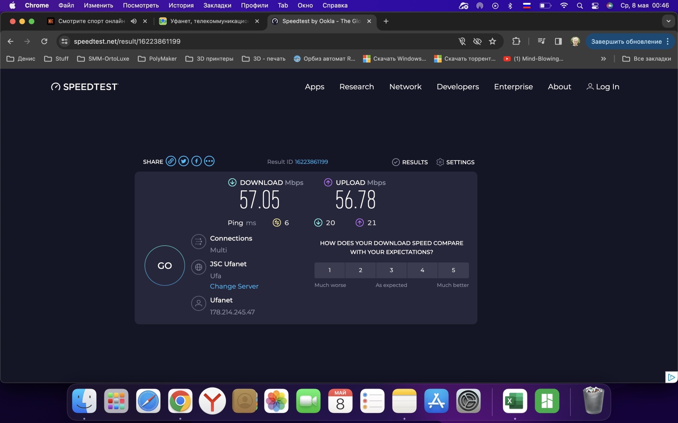Click the server globe icon
The height and width of the screenshot is (423, 678).
pos(198,267)
